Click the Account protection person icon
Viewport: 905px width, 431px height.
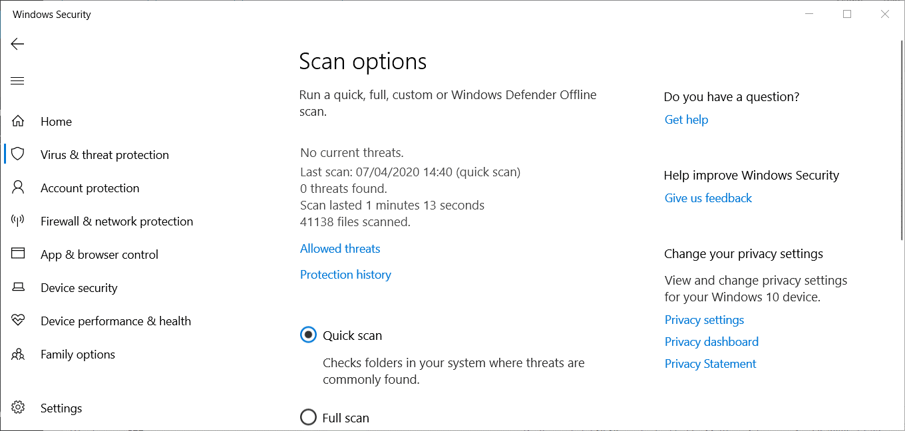[18, 188]
